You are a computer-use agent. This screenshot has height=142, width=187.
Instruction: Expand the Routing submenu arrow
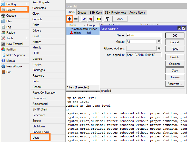click(x=26, y=4)
